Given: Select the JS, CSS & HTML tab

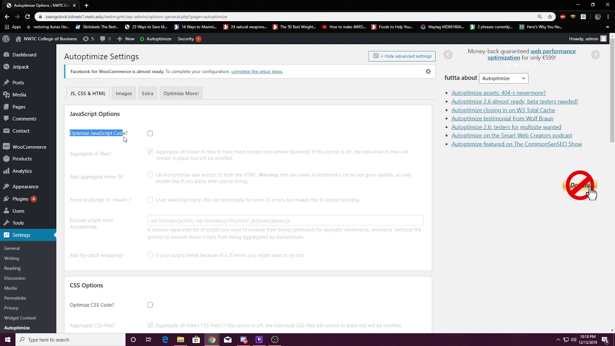Looking at the screenshot, I should tap(88, 93).
